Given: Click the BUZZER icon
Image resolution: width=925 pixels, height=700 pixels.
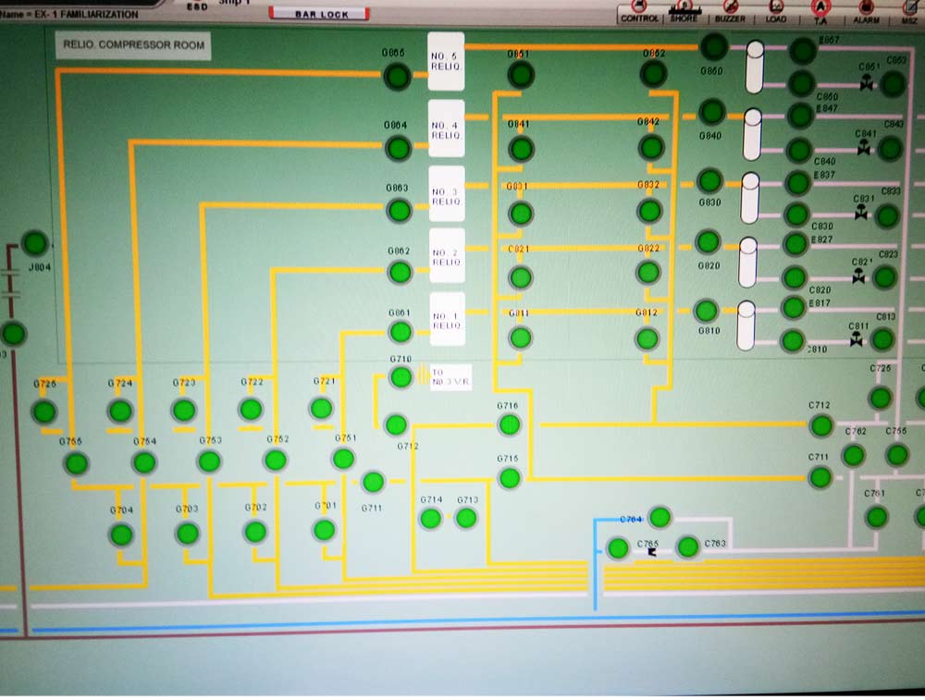Looking at the screenshot, I should (730, 8).
